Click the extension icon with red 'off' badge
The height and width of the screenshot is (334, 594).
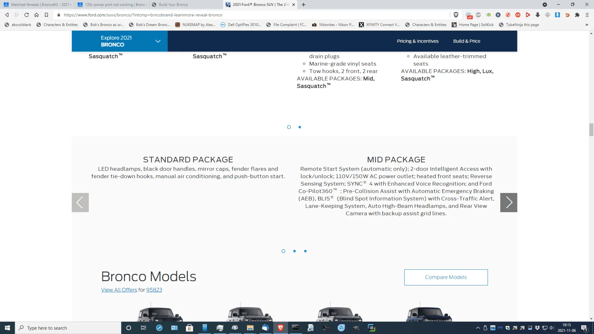click(469, 15)
